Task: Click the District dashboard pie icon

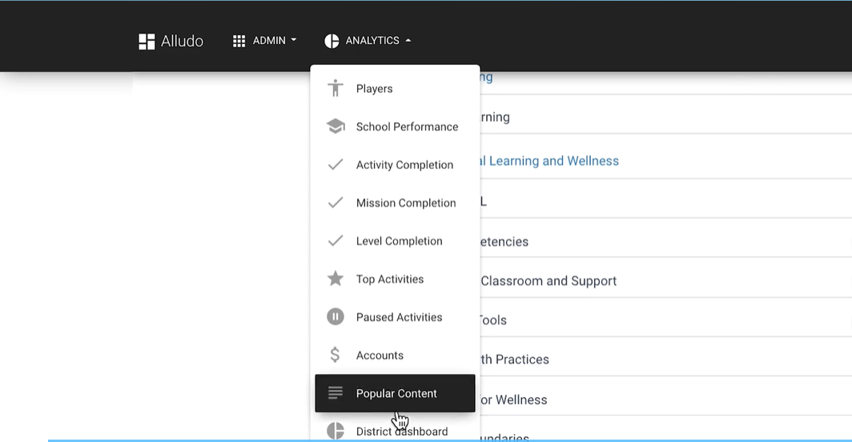Action: pyautogui.click(x=336, y=431)
